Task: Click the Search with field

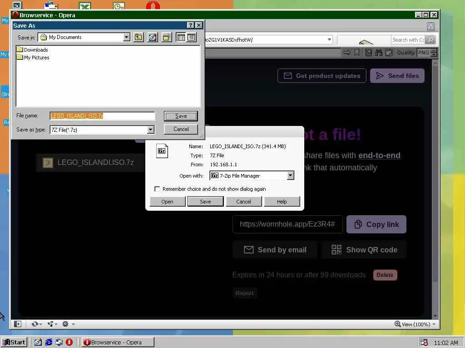Action: (408, 40)
